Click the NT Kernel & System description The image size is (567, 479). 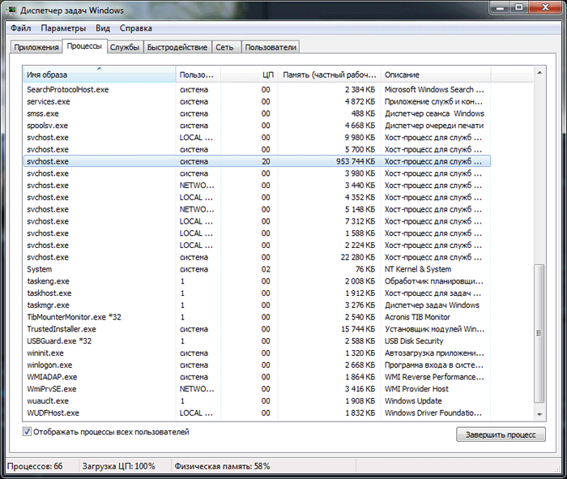coord(418,269)
